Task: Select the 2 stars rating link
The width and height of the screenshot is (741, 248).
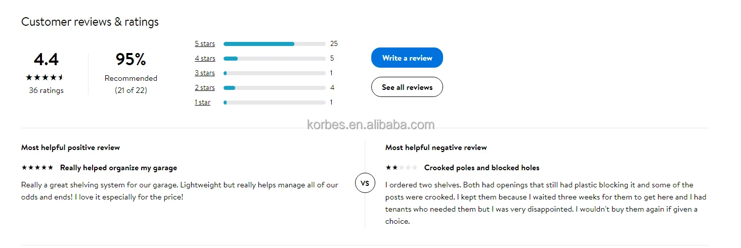Action: (205, 88)
